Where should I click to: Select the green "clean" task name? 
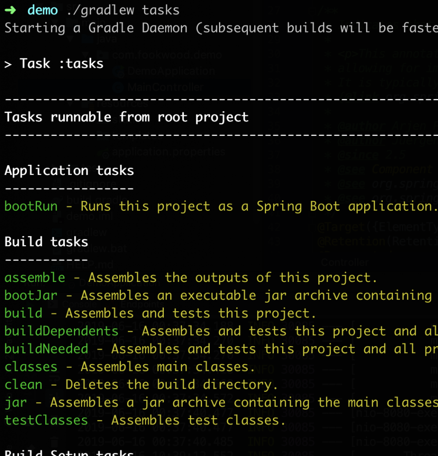pyautogui.click(x=24, y=384)
